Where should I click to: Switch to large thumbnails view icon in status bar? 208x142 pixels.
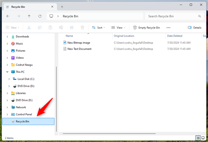(x=203, y=138)
